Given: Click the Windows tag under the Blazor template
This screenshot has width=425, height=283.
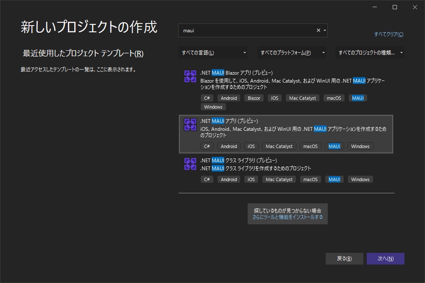Looking at the screenshot, I should click(x=213, y=107).
